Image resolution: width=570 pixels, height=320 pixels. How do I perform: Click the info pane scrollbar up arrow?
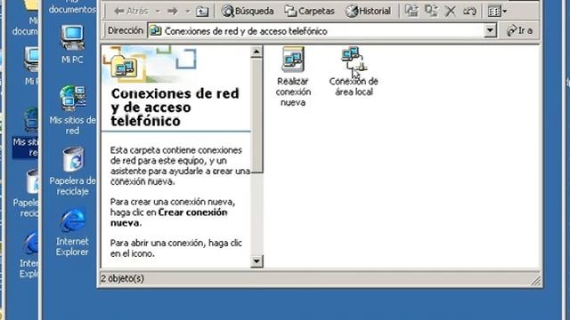256,52
